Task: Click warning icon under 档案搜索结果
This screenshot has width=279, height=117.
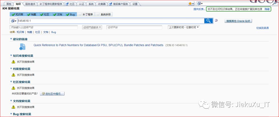Action: 13,75
